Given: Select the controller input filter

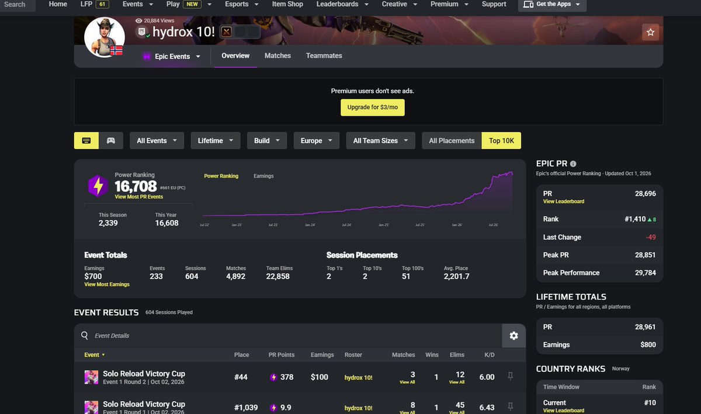Looking at the screenshot, I should coord(111,141).
